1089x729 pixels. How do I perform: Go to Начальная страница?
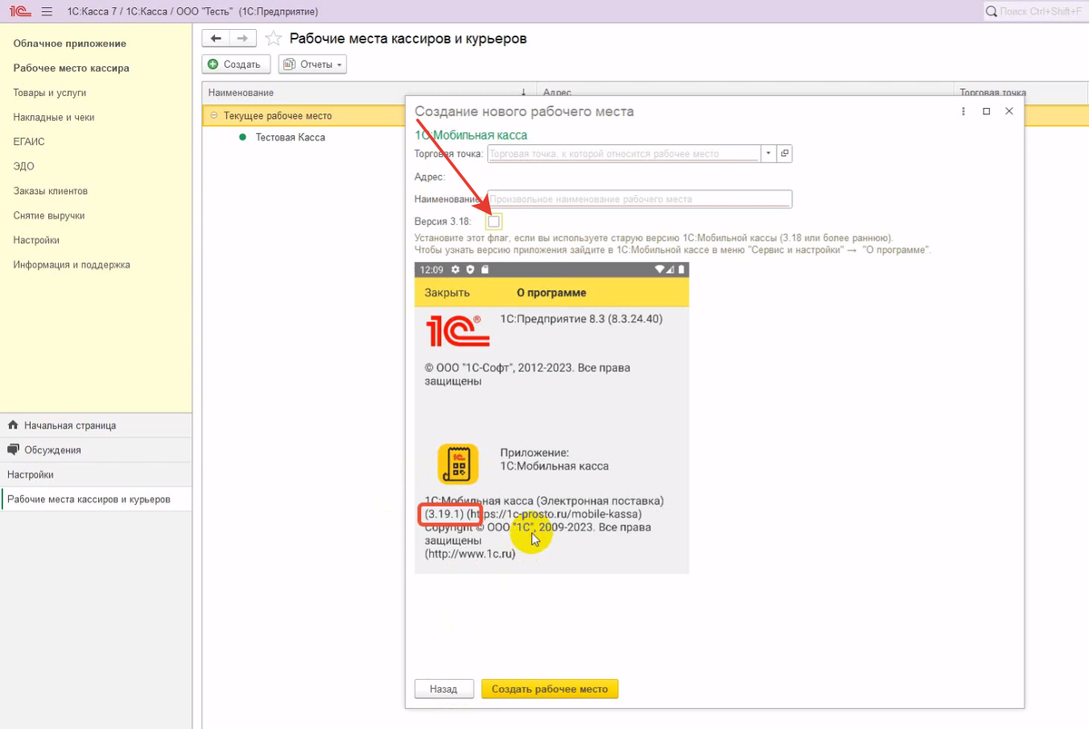[95, 425]
